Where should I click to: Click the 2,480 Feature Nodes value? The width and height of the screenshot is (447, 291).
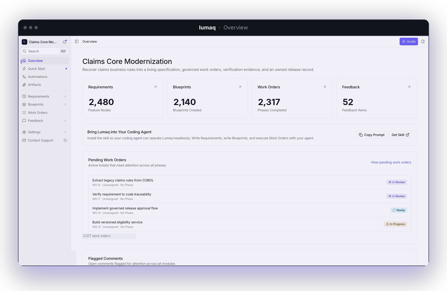click(101, 102)
